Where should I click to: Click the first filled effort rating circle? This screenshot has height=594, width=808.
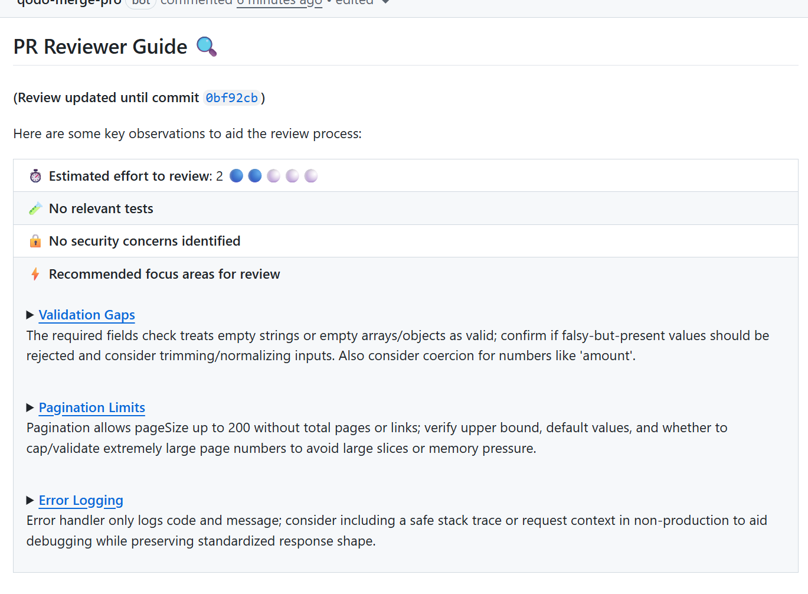coord(236,175)
